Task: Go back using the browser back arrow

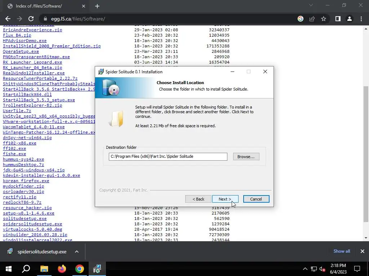Action: pos(8,19)
